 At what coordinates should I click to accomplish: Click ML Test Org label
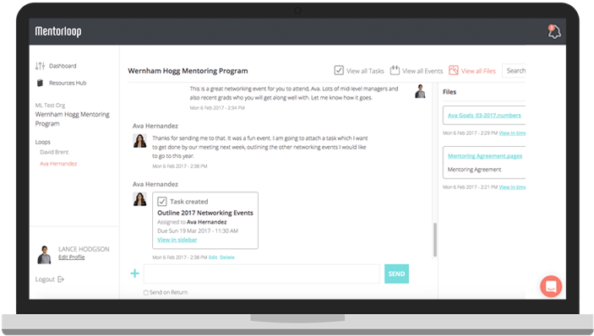point(51,106)
